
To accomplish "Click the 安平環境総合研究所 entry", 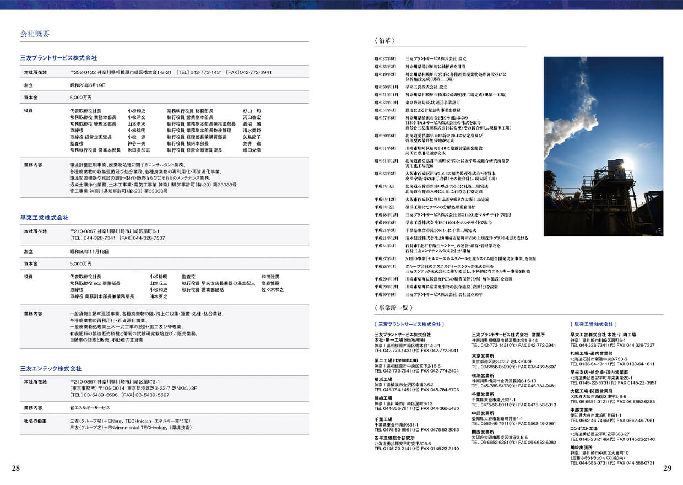I will (394, 438).
